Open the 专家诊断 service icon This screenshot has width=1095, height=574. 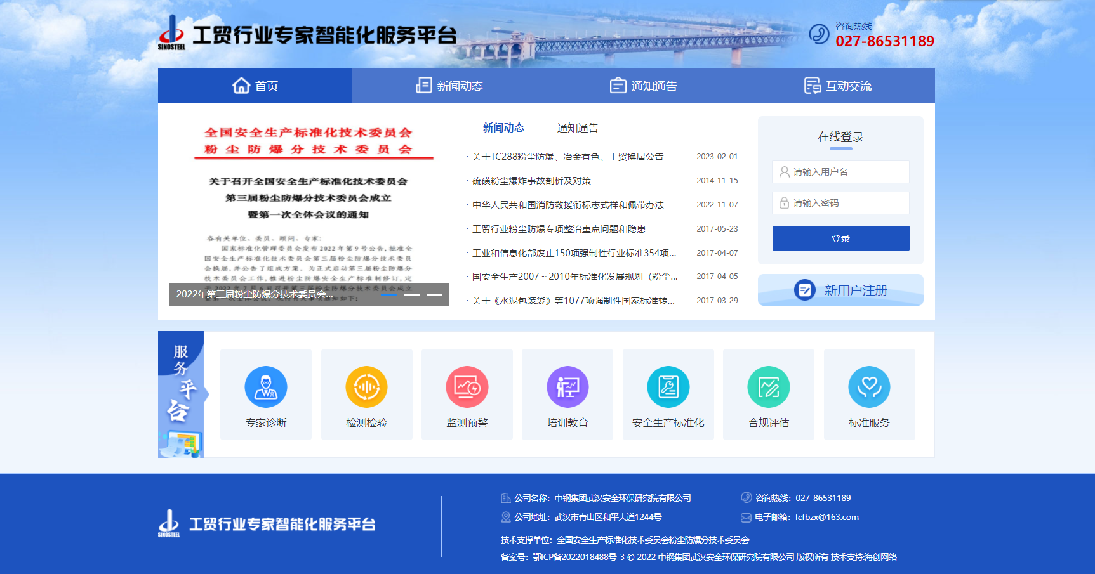click(x=266, y=388)
